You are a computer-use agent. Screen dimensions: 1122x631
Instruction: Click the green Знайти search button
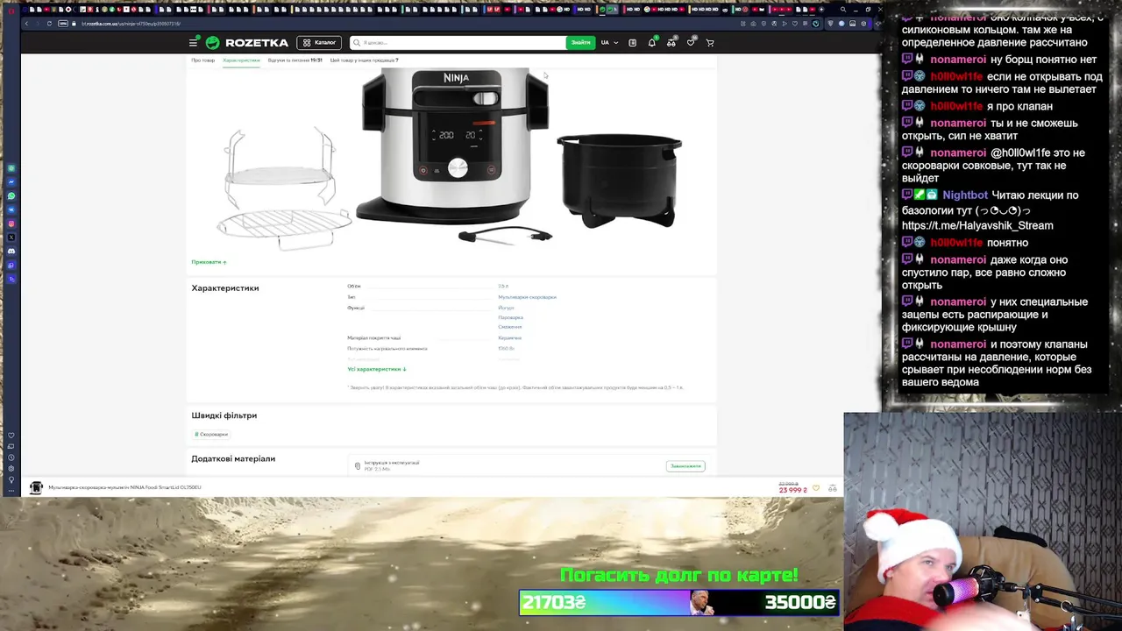pyautogui.click(x=580, y=42)
